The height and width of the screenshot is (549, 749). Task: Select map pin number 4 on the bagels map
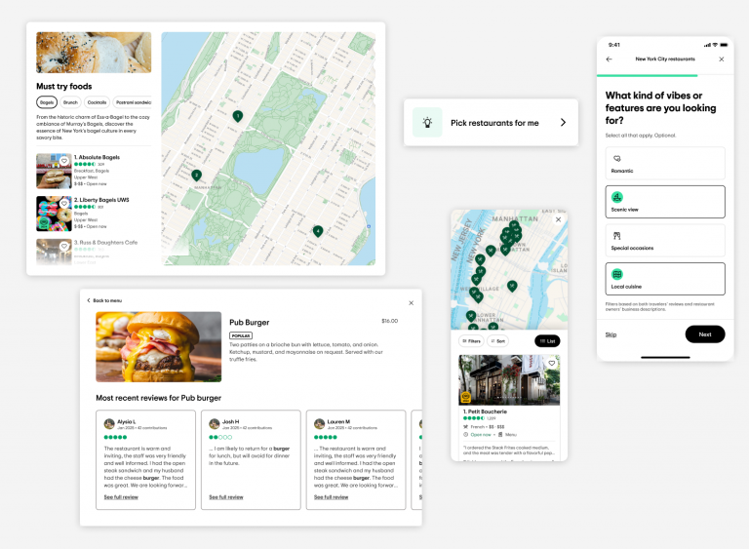coord(318,231)
